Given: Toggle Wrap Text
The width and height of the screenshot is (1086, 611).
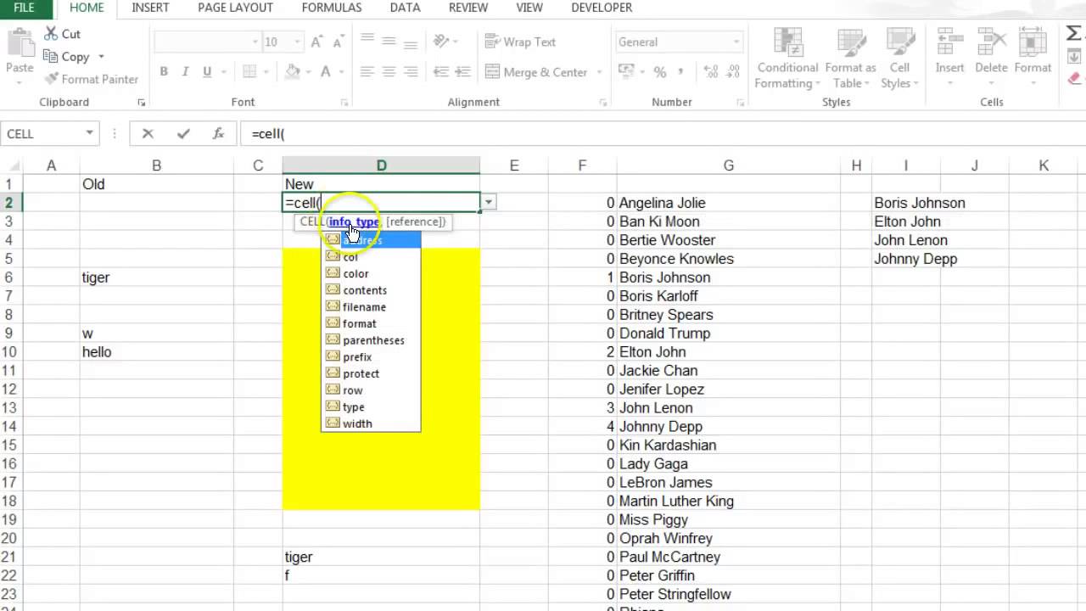Looking at the screenshot, I should coord(520,42).
